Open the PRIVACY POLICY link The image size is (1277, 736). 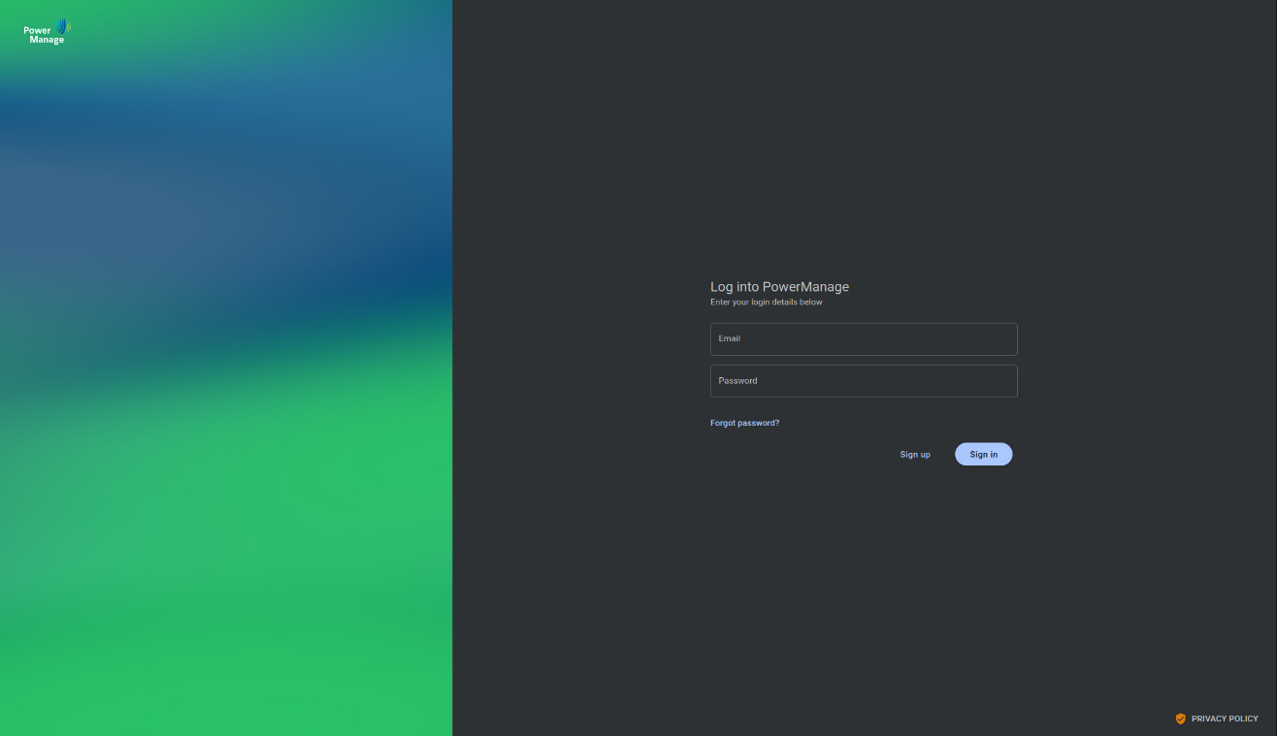pos(1225,719)
